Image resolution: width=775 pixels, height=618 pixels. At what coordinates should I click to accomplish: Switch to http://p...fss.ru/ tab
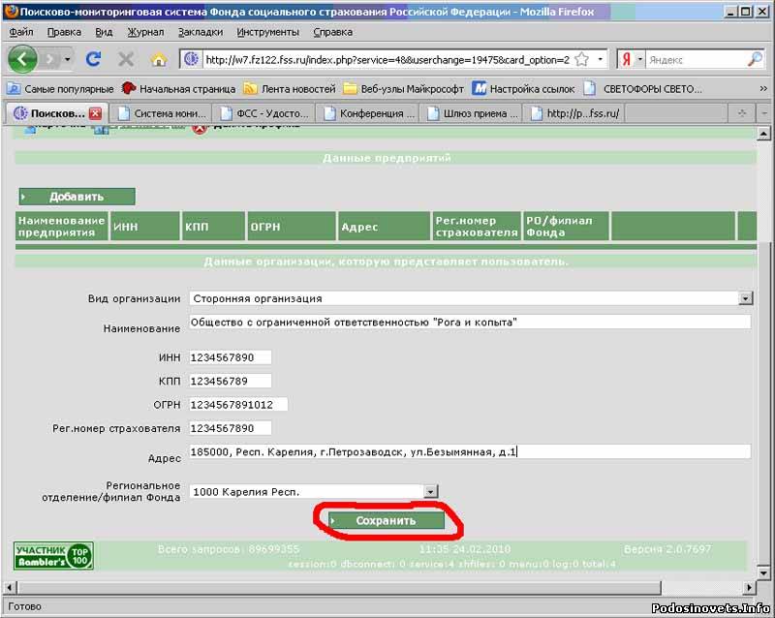coord(574,113)
